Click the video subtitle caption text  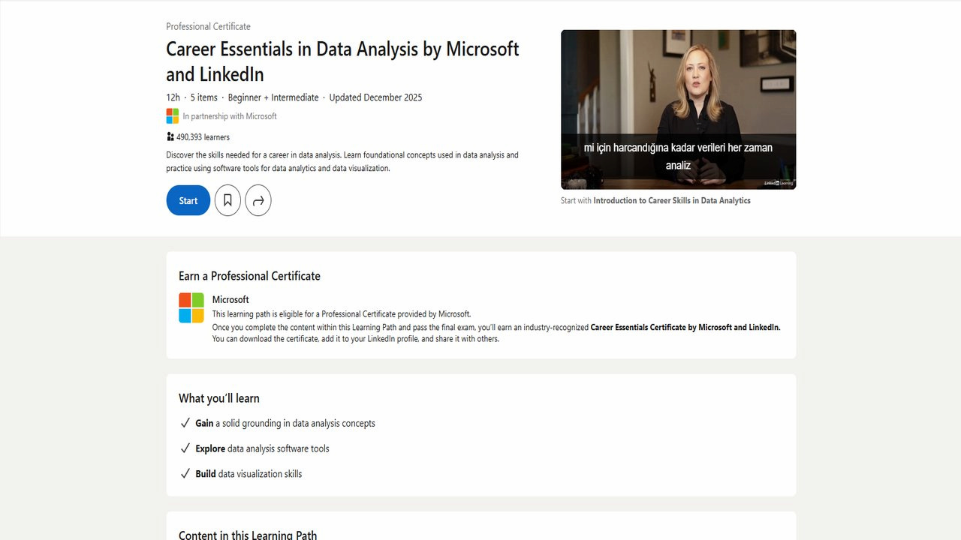678,156
